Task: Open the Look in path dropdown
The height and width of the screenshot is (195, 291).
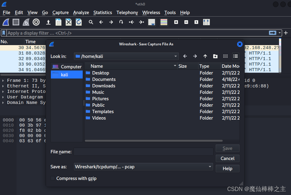Action: pos(126,56)
